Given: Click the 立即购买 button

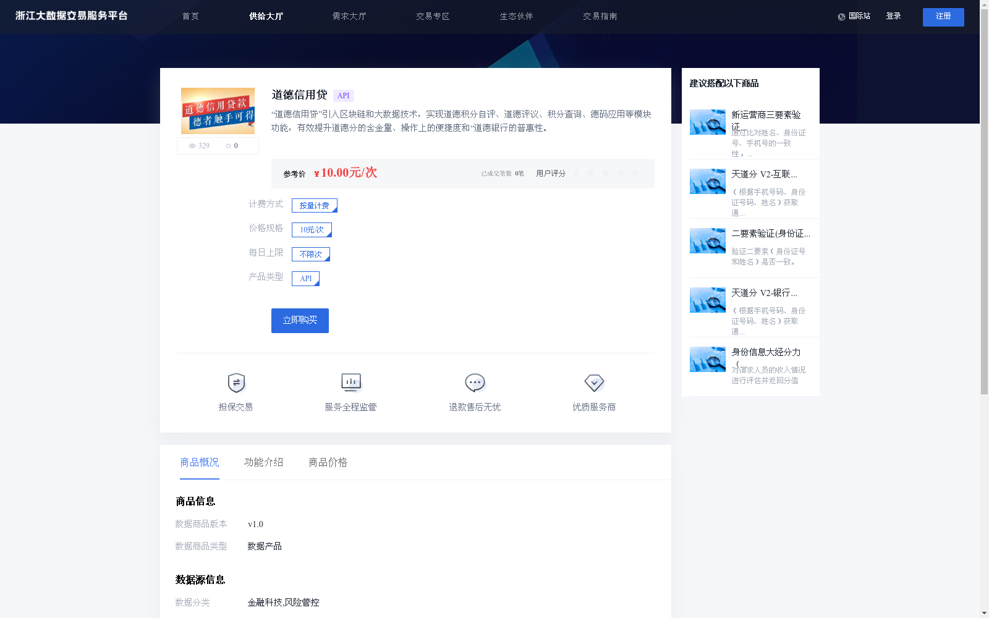Looking at the screenshot, I should [x=300, y=321].
